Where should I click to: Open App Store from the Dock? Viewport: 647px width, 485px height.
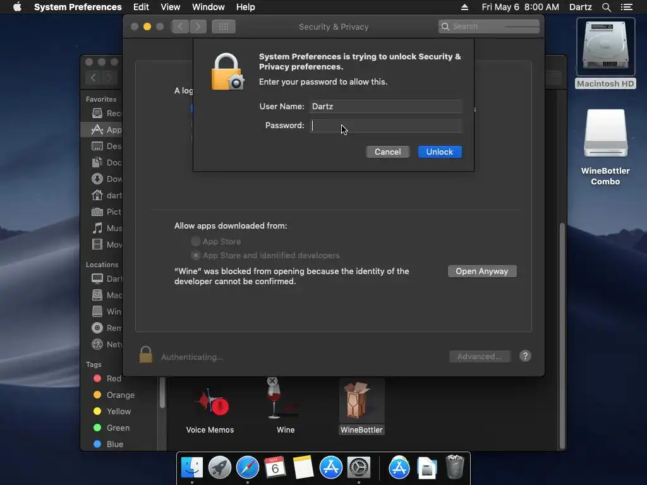331,467
